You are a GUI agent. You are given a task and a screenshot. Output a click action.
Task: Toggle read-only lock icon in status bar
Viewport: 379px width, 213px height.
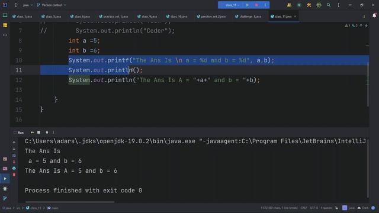pyautogui.click(x=336, y=208)
